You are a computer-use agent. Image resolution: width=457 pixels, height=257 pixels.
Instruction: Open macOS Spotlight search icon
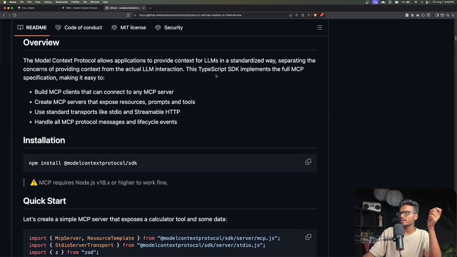(x=422, y=2)
